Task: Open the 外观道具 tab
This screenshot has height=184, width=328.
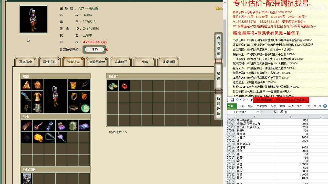Action: pyautogui.click(x=169, y=62)
